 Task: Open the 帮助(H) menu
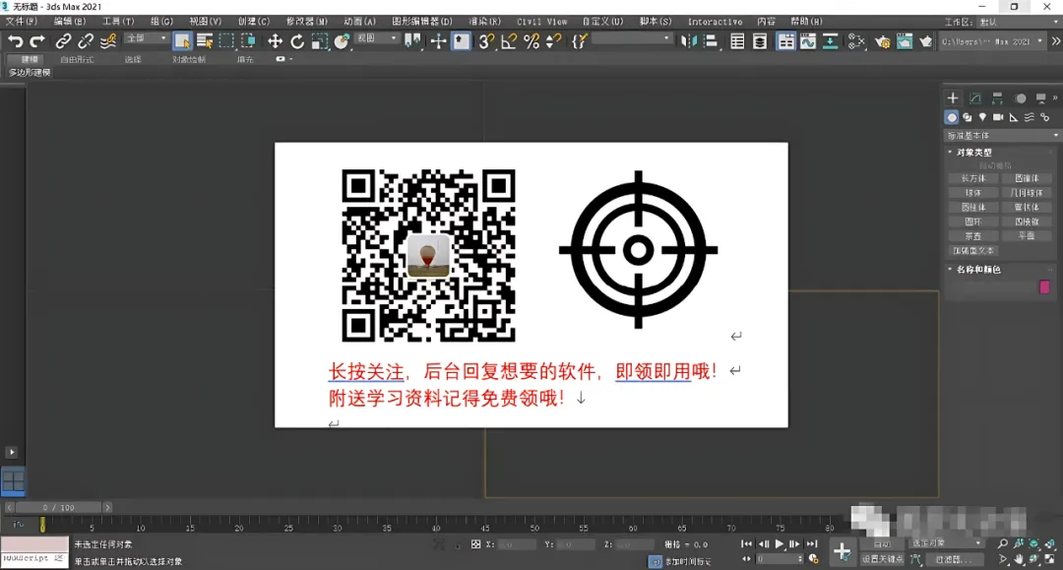[807, 22]
